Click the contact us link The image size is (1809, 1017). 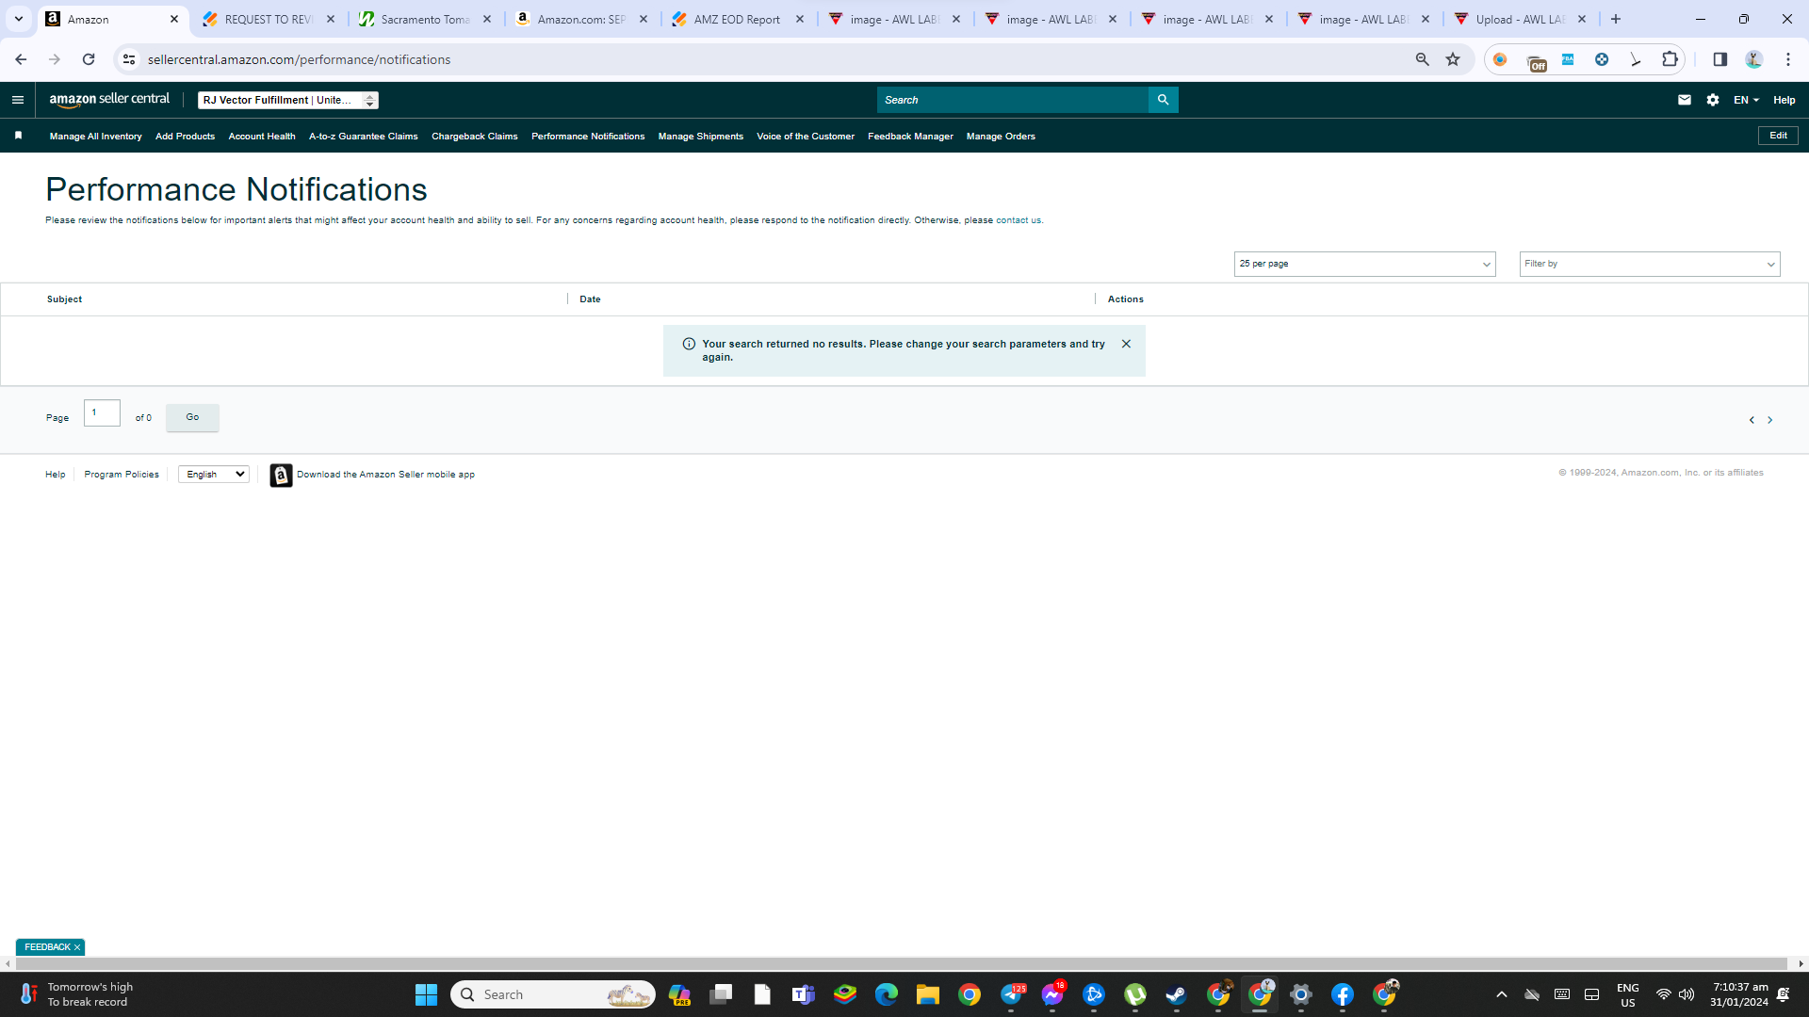tap(1019, 220)
